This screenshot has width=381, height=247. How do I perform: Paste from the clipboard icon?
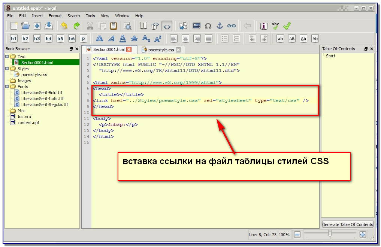pyautogui.click(x=114, y=26)
